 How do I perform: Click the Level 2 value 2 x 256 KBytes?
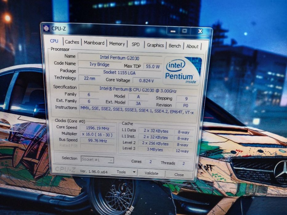coord(155,143)
